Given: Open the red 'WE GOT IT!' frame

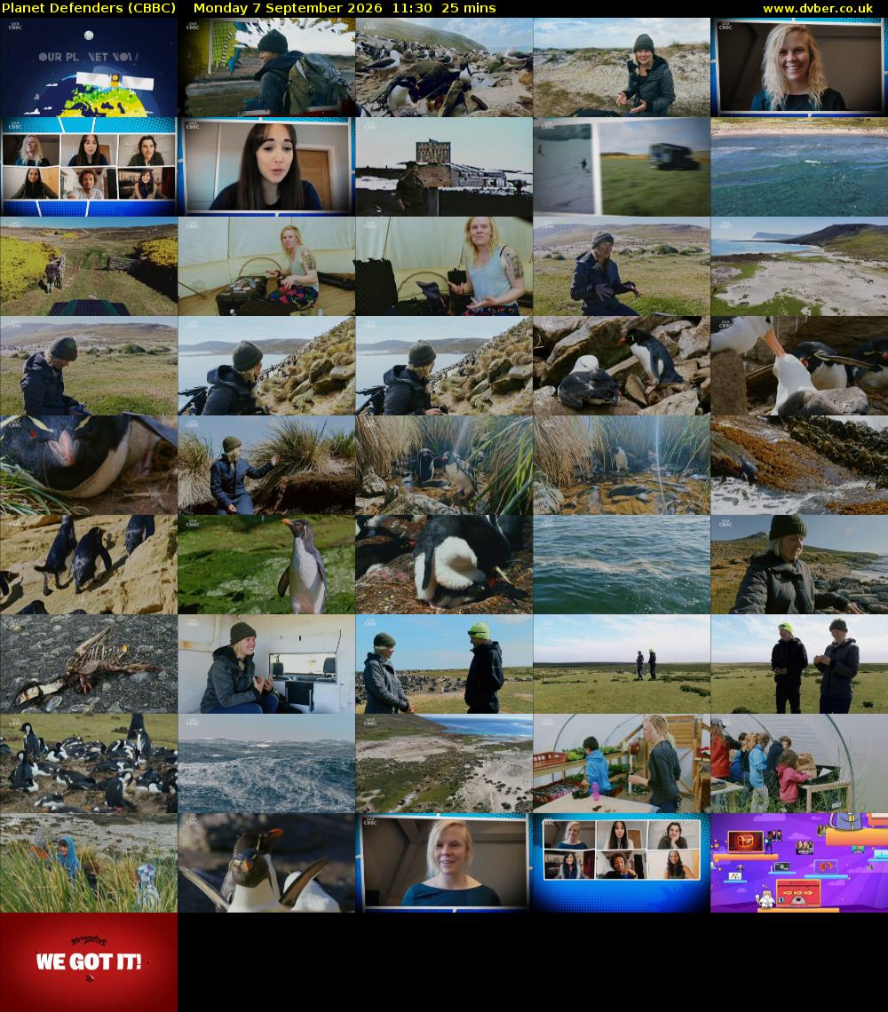Looking at the screenshot, I should pyautogui.click(x=89, y=961).
